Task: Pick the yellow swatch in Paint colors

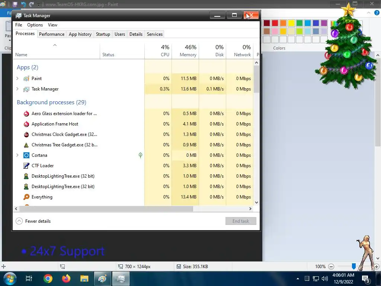Action: tap(291, 23)
